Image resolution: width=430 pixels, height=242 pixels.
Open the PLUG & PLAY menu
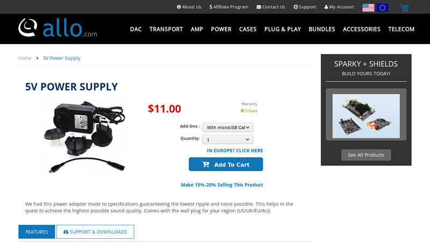[x=283, y=29]
